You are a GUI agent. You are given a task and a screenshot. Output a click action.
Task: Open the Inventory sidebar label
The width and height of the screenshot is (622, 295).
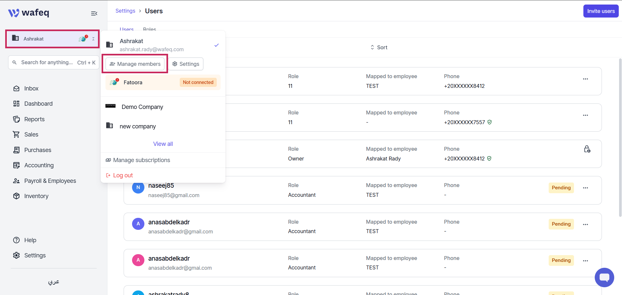36,196
